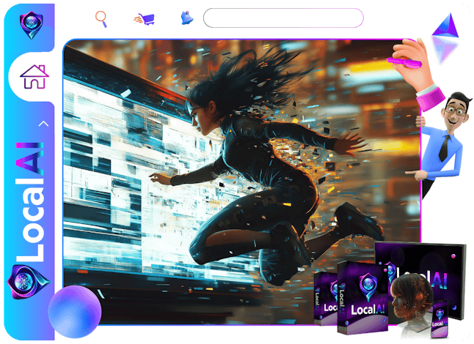Click the vertical LocalAI sidebar title text
Viewport: 474px width, 344px height.
tap(32, 198)
